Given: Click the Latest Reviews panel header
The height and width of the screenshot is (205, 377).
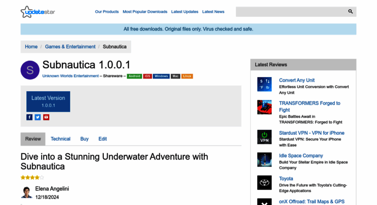Looking at the screenshot, I should (x=303, y=64).
